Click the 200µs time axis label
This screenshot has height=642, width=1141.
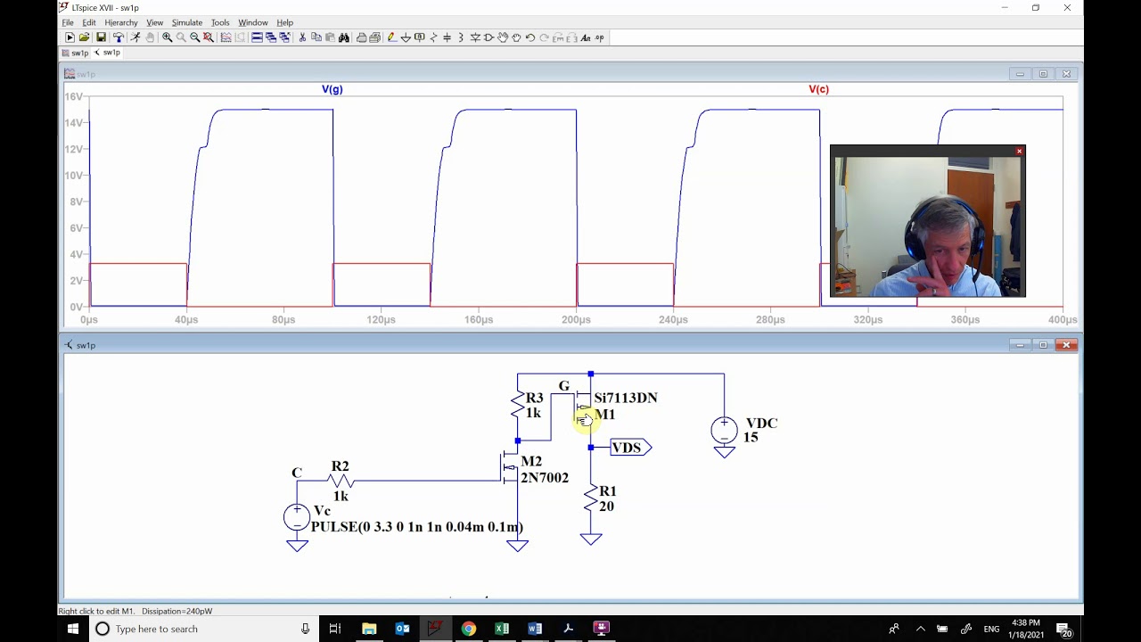(x=576, y=319)
